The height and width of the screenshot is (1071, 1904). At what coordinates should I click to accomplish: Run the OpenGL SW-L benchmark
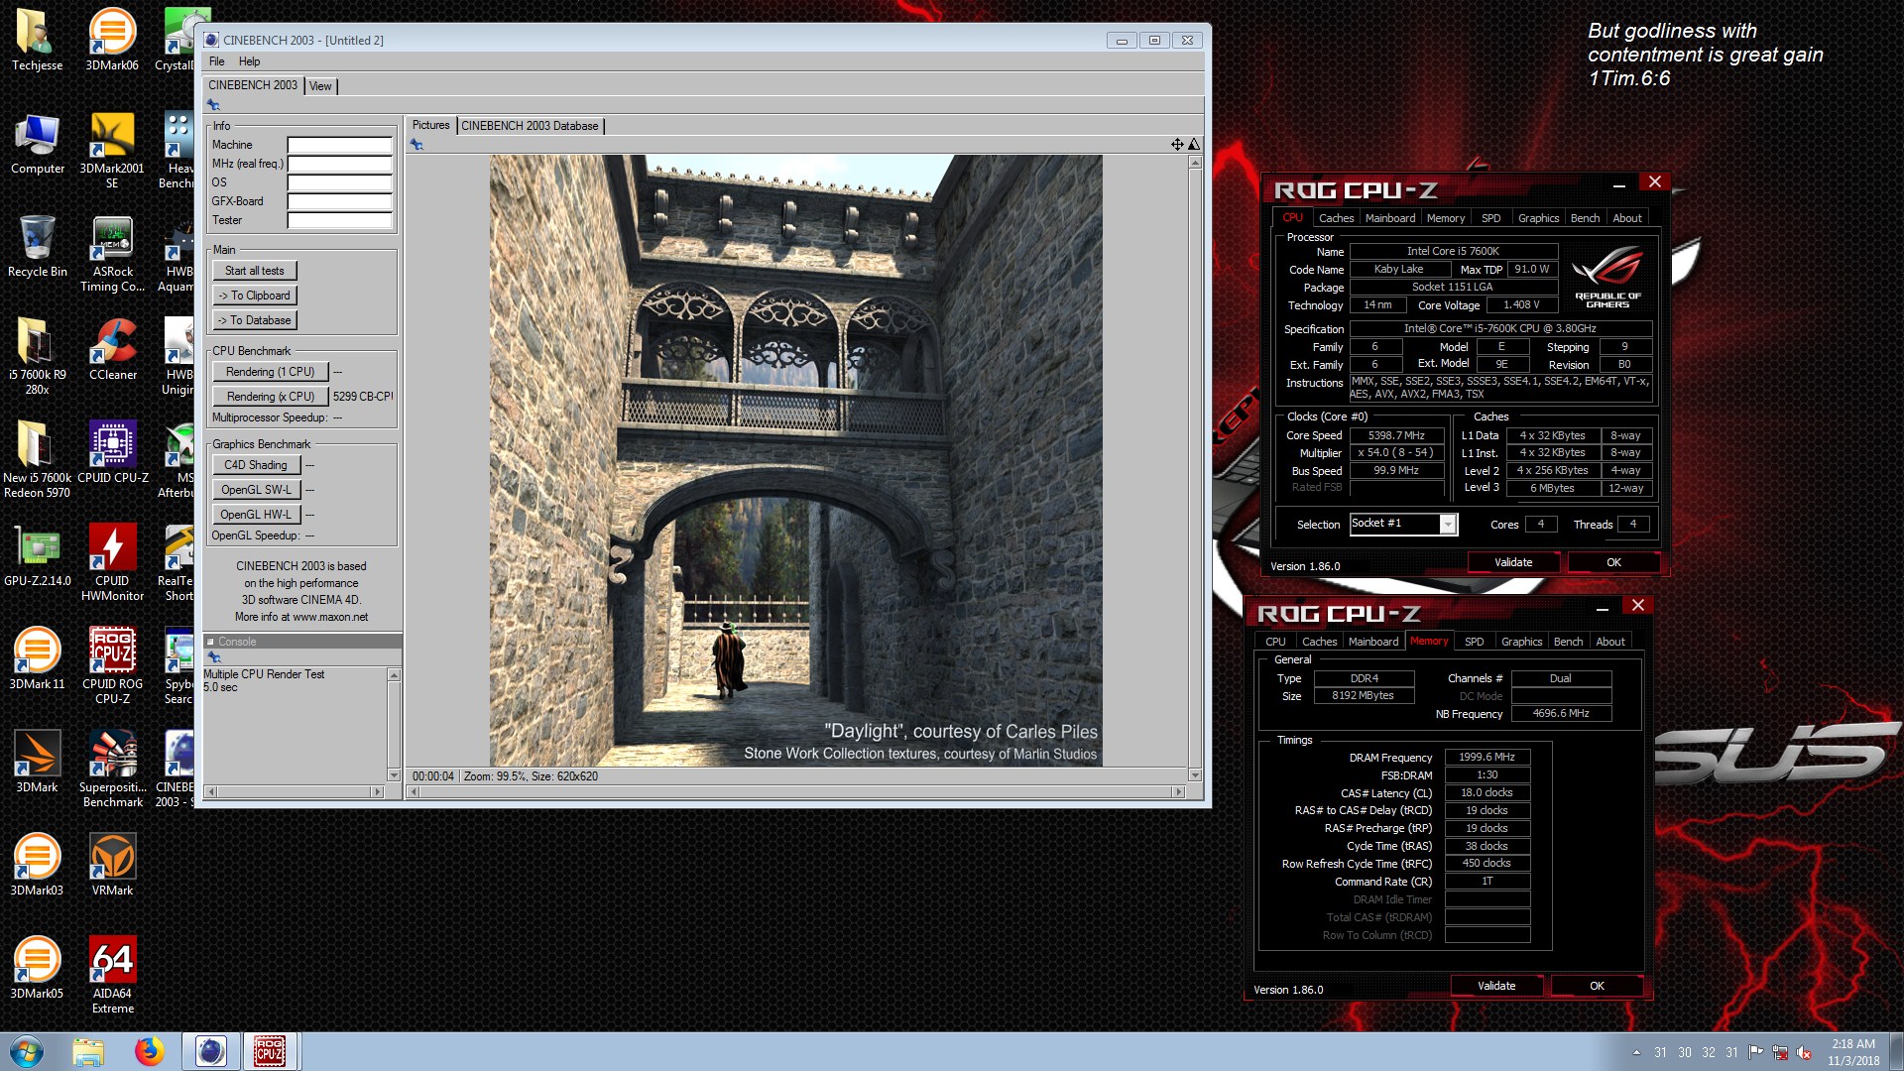click(255, 490)
